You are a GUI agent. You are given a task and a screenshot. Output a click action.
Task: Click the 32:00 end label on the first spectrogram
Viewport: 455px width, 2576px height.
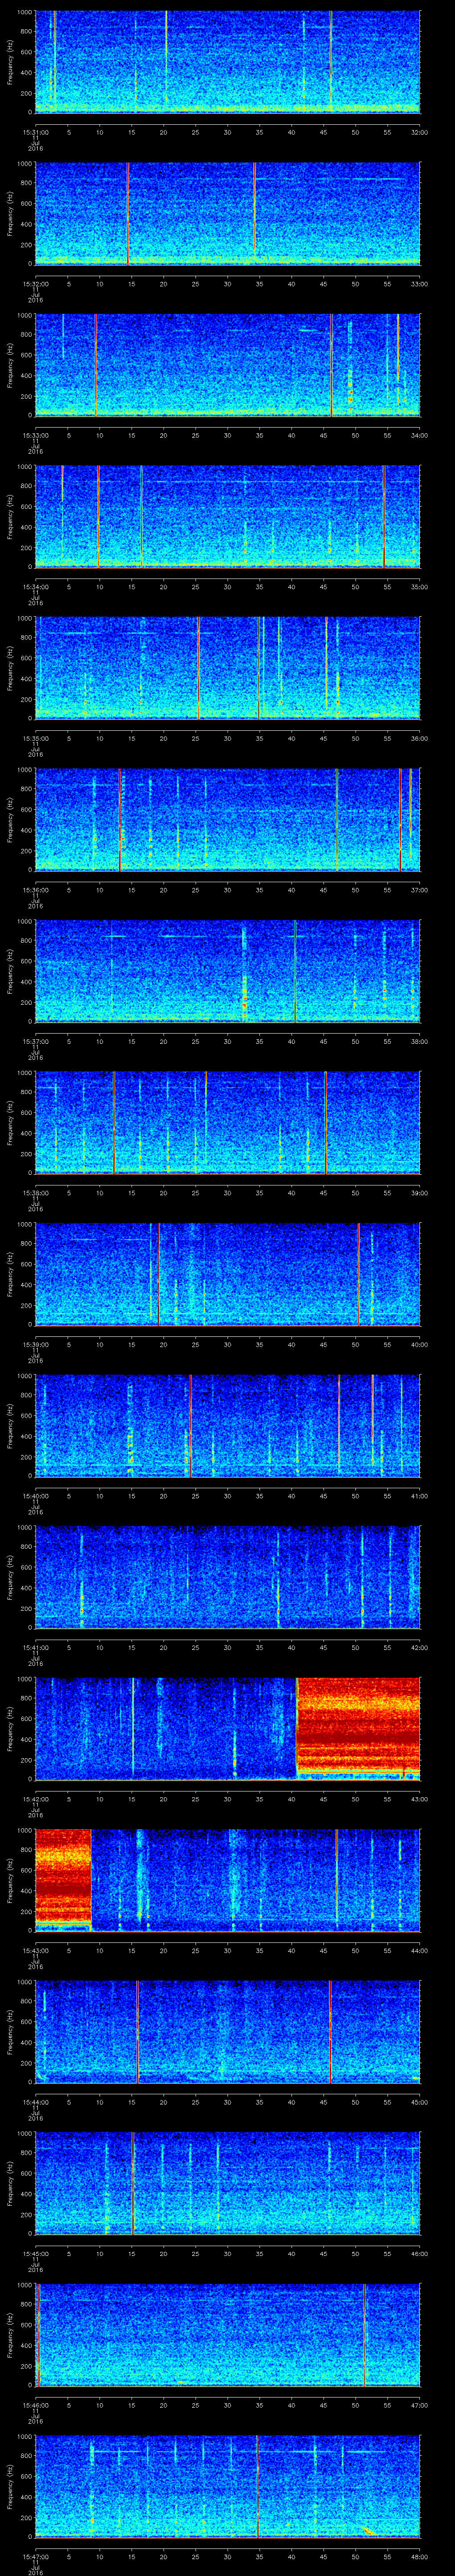pos(419,131)
